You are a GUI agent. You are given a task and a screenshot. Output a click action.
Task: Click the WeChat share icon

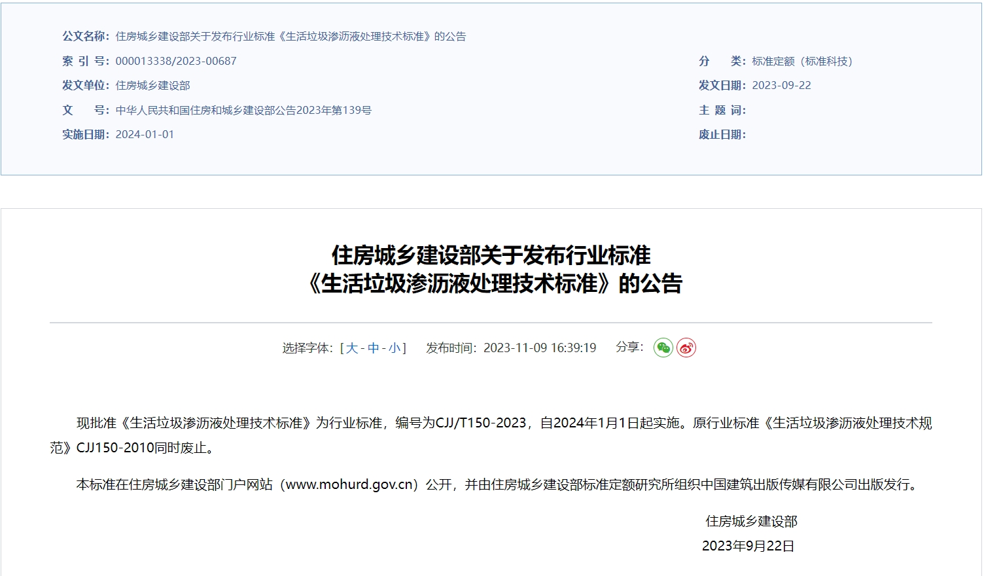point(664,348)
